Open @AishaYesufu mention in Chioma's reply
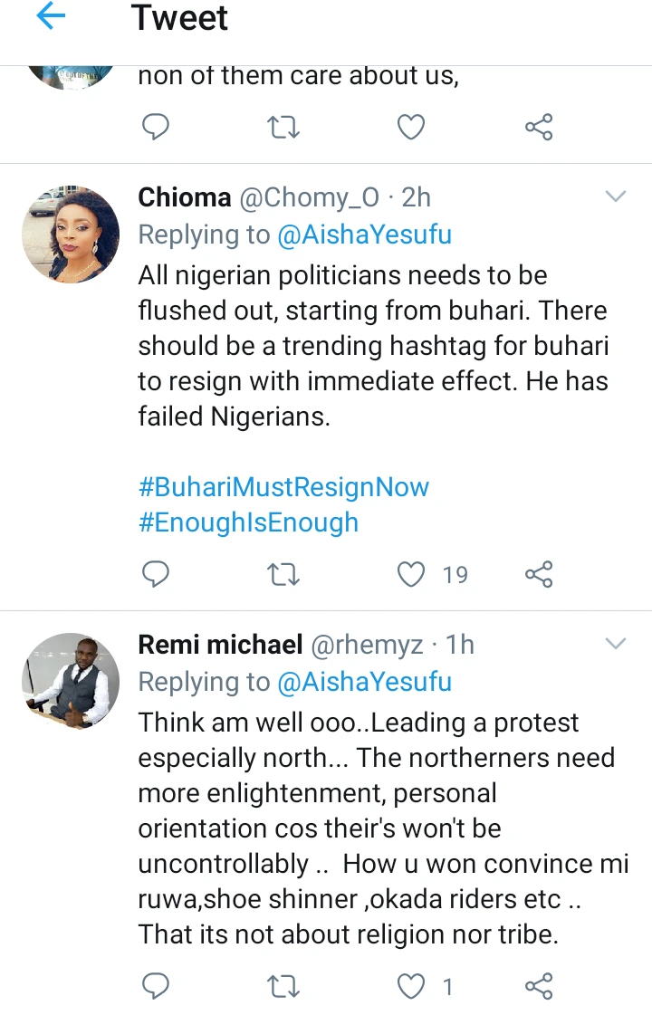The height and width of the screenshot is (1015, 652). tap(365, 235)
